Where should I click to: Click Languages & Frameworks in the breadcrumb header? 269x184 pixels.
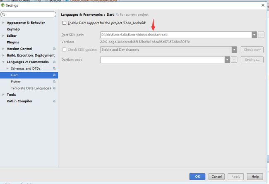tap(82, 15)
